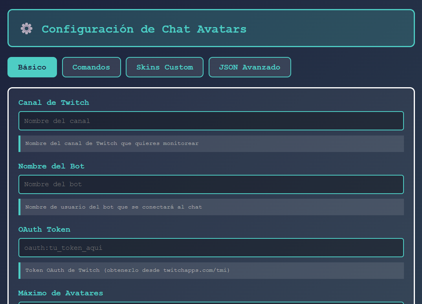
Task: Switch to the Comandos tab
Action: pyautogui.click(x=92, y=67)
